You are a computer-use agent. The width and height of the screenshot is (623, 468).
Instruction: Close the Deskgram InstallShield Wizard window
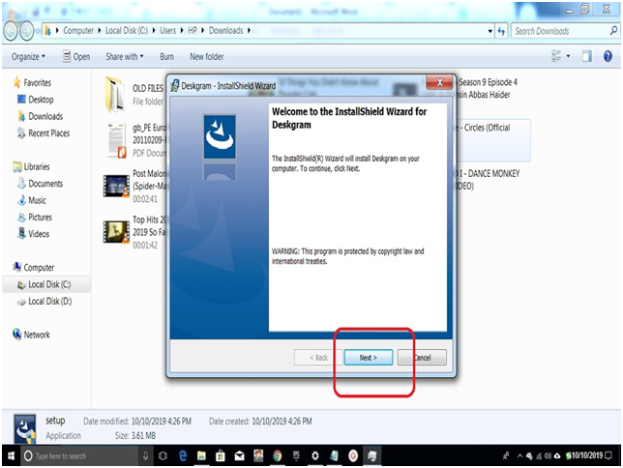click(x=439, y=82)
